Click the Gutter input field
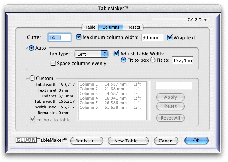The width and height of the screenshot is (228, 162). pyautogui.click(x=60, y=38)
